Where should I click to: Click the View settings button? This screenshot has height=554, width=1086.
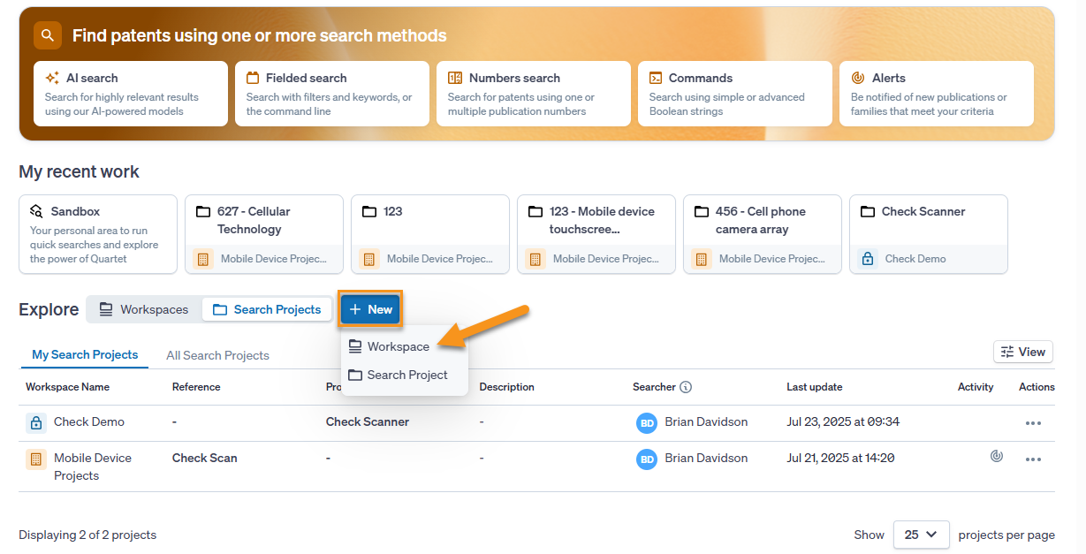1022,352
